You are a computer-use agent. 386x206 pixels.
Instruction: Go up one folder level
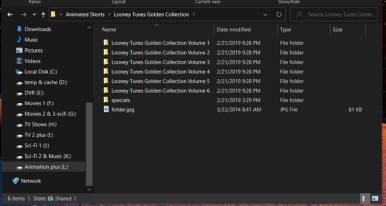43,15
